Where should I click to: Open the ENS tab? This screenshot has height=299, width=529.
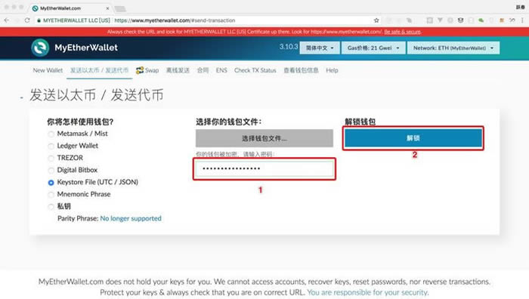pos(221,70)
